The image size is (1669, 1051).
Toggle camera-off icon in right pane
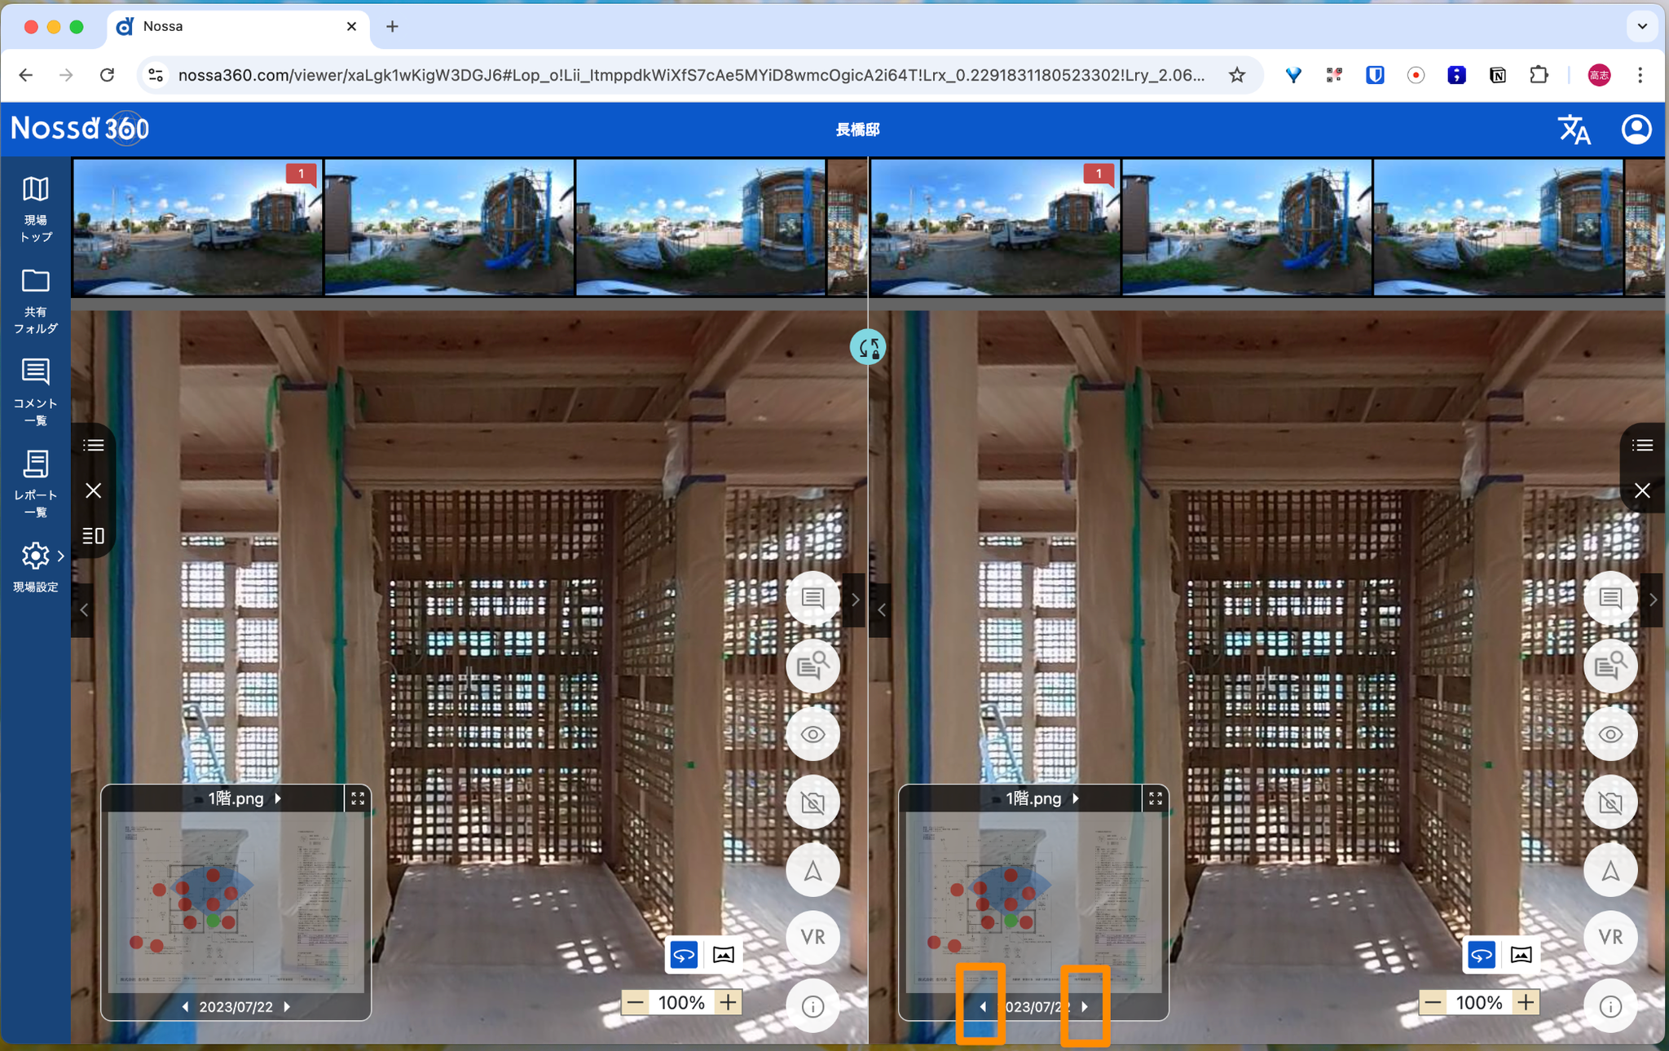tap(1610, 803)
